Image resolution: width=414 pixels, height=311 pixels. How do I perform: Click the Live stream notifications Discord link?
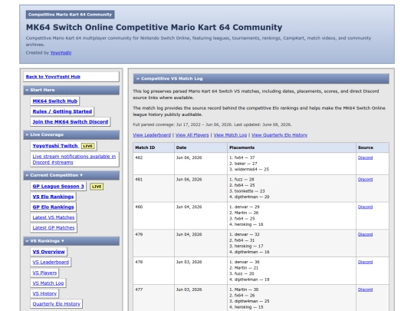(74, 160)
